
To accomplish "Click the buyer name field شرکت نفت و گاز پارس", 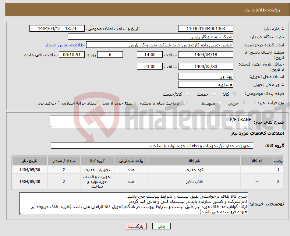I will [x=151, y=37].
